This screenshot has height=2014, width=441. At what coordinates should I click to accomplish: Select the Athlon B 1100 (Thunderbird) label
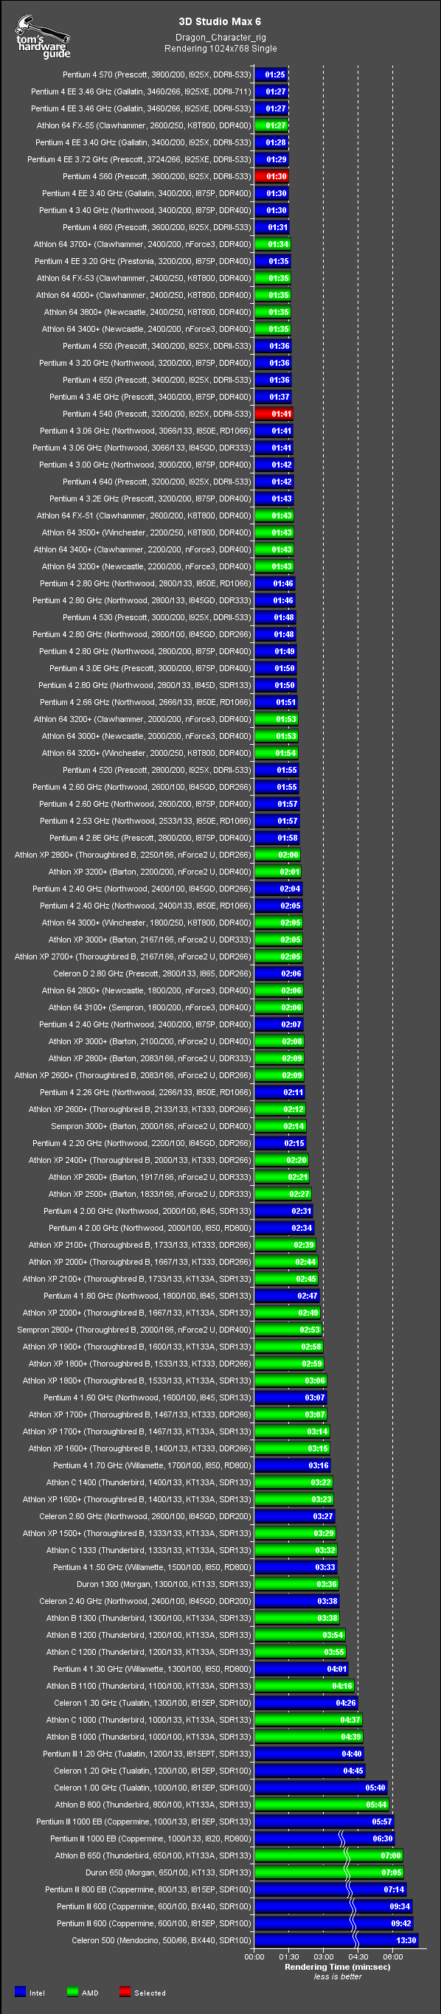(148, 1687)
